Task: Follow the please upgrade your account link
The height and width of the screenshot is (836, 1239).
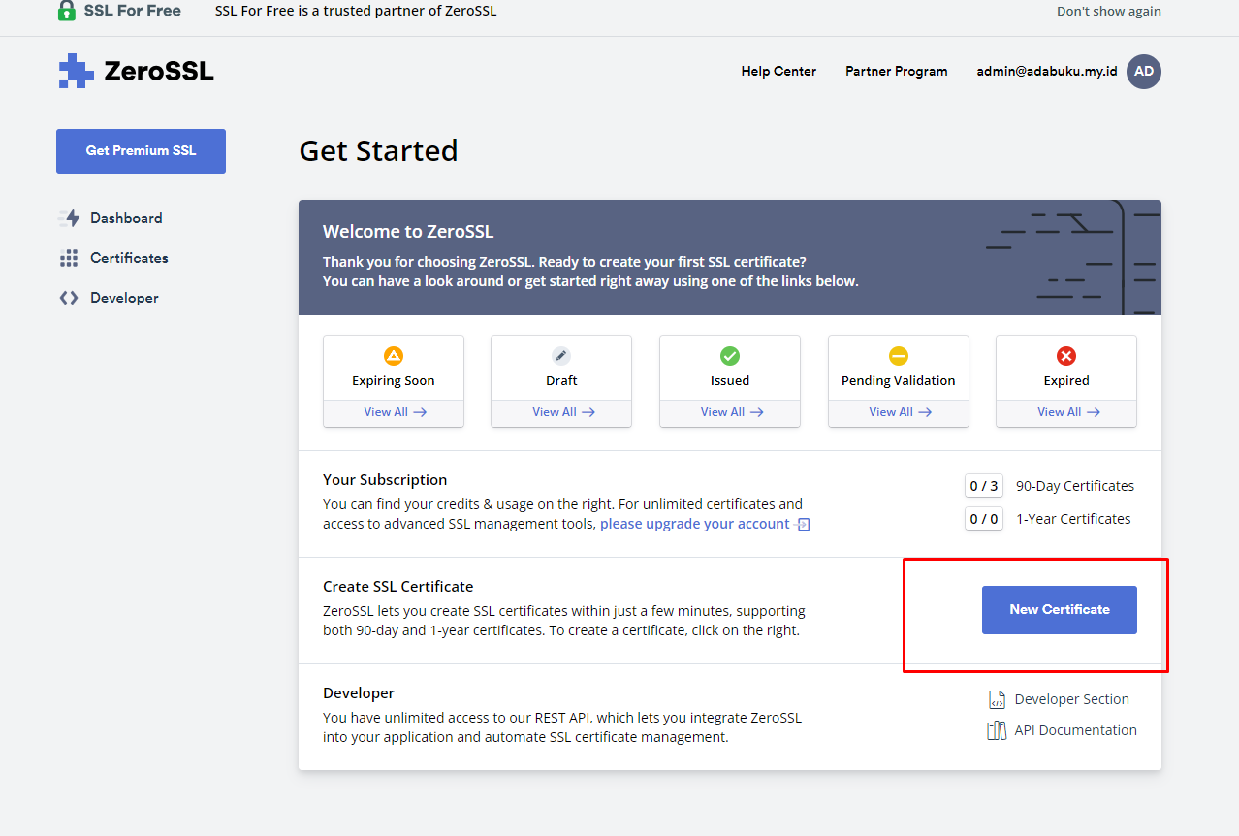Action: [x=695, y=524]
